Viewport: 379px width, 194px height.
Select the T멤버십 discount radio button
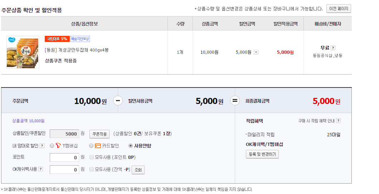[52, 146]
